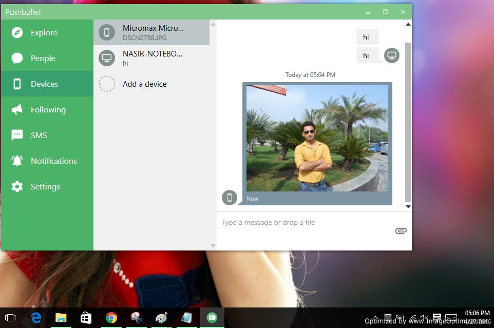The image size is (494, 328).
Task: Launch Microsoft Edge from the taskbar
Action: coord(36,318)
